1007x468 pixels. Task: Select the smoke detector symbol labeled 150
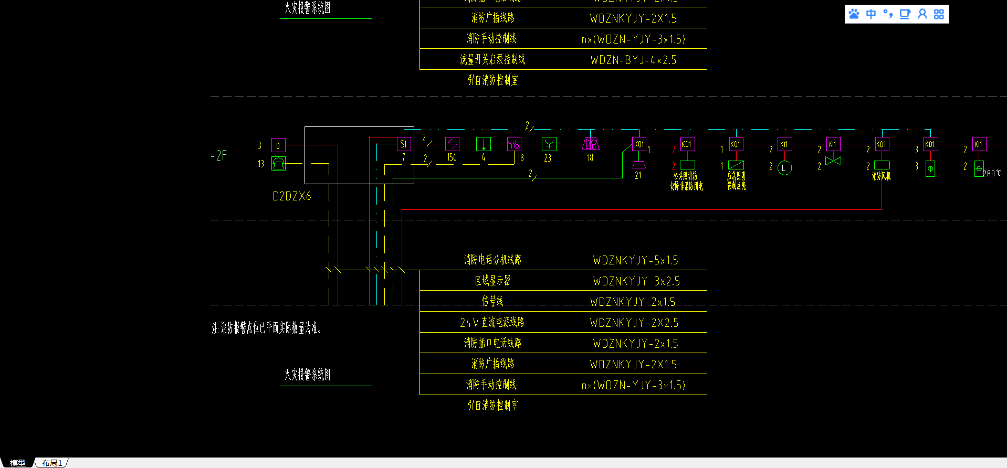[452, 144]
